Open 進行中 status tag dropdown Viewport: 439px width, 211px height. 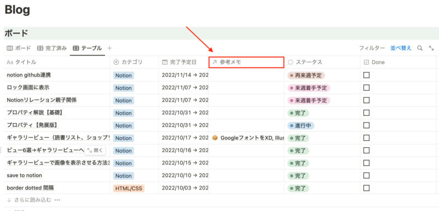tap(301, 125)
